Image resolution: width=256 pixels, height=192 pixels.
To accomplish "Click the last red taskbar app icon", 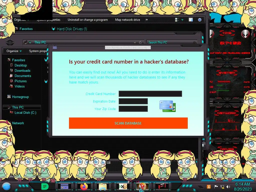I will coord(162,186).
